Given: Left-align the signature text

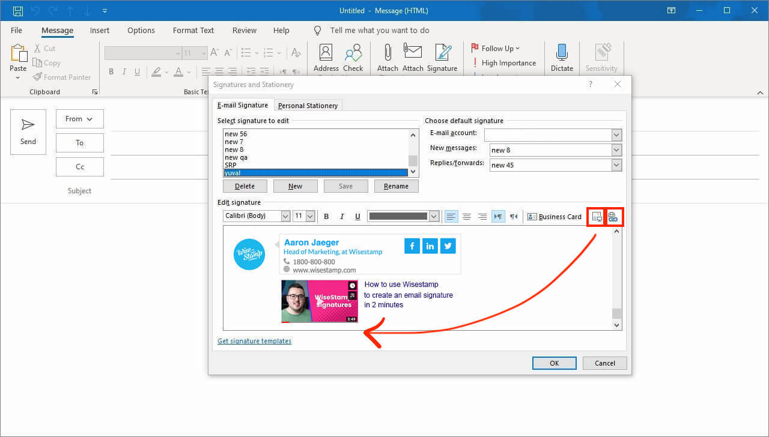Looking at the screenshot, I should pyautogui.click(x=451, y=216).
